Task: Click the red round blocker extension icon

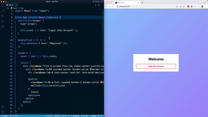Action: [192, 6]
